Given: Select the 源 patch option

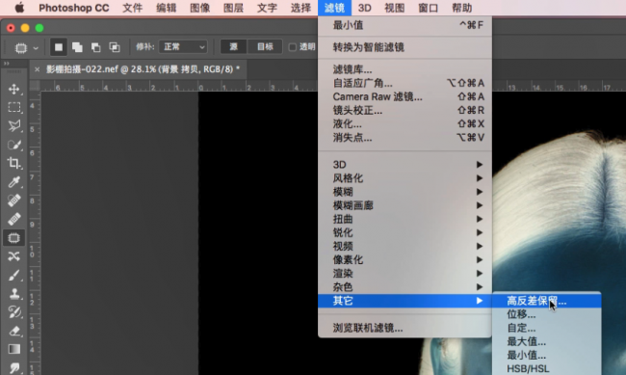Looking at the screenshot, I should click(234, 47).
